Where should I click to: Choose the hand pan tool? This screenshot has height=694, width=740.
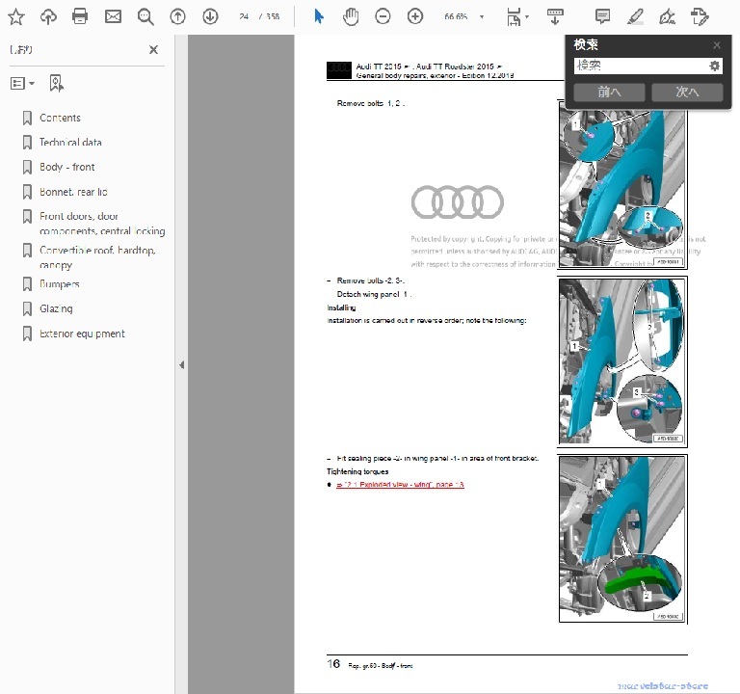coord(351,17)
